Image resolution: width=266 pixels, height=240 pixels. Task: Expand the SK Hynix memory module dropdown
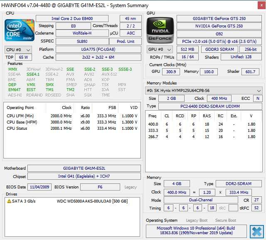coord(204,91)
